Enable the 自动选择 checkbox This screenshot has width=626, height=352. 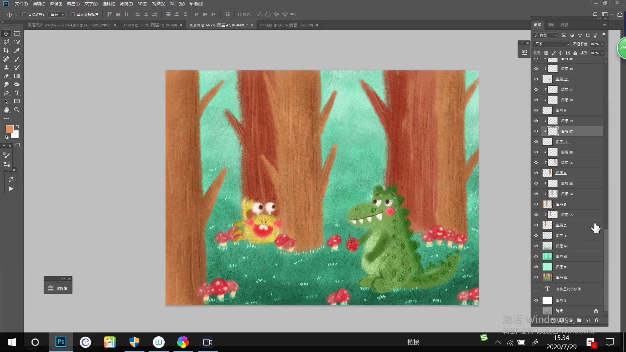24,14
